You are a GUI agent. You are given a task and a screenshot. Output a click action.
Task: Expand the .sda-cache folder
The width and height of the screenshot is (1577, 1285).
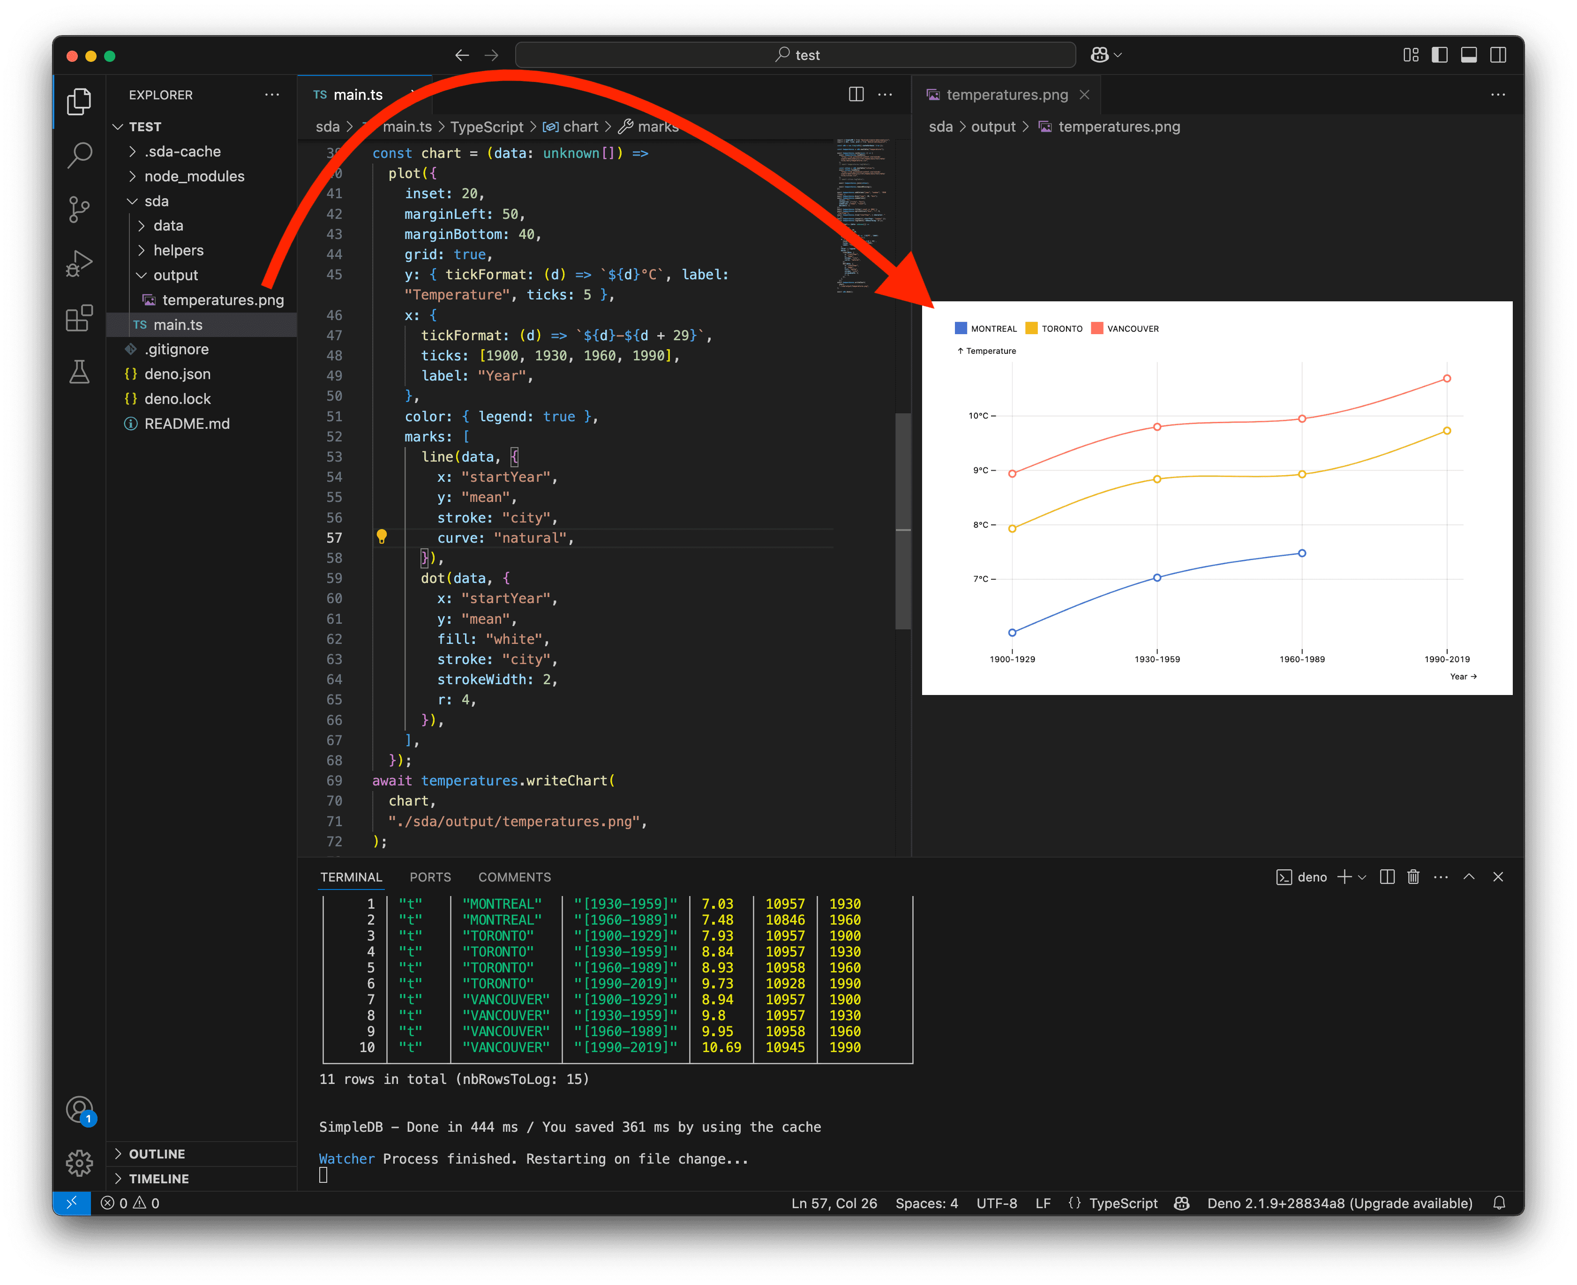pos(133,151)
